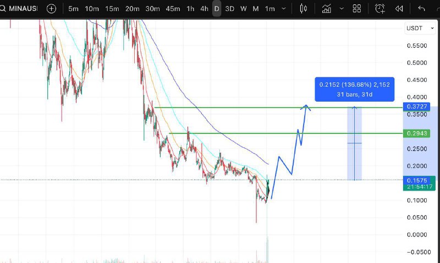The width and height of the screenshot is (440, 263).
Task: Click the green 0.2943 price line label
Action: (416, 133)
